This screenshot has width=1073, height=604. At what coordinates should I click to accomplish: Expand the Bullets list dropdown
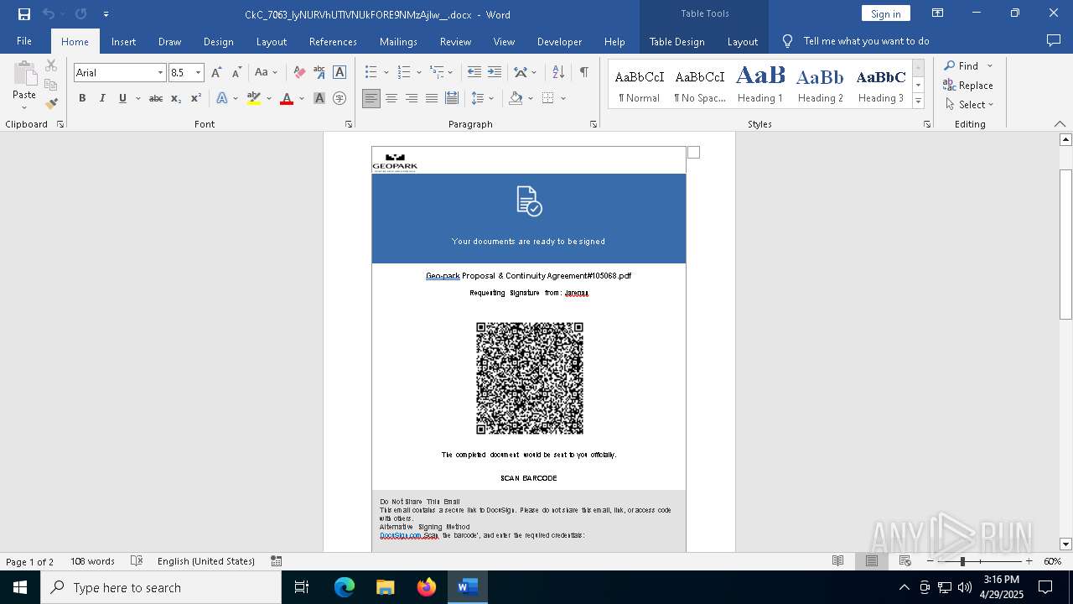point(386,72)
